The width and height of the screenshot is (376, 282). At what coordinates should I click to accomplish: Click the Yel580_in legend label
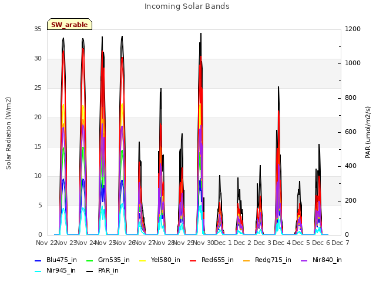[165, 260]
